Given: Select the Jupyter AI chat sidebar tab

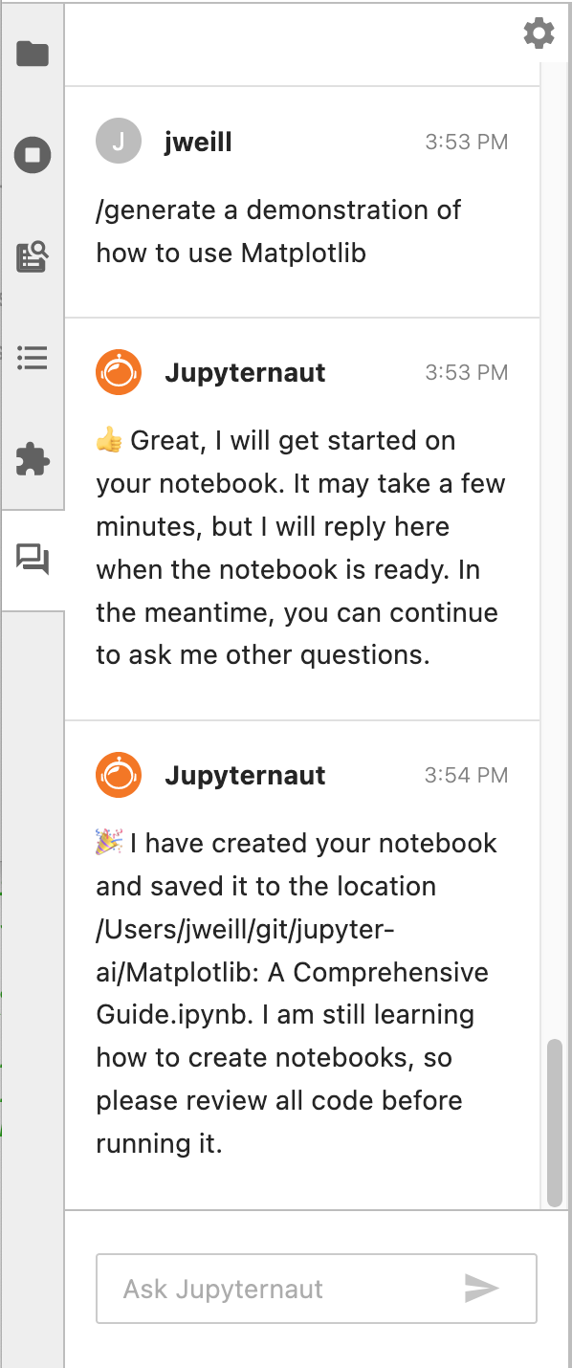Looking at the screenshot, I should click(x=33, y=560).
